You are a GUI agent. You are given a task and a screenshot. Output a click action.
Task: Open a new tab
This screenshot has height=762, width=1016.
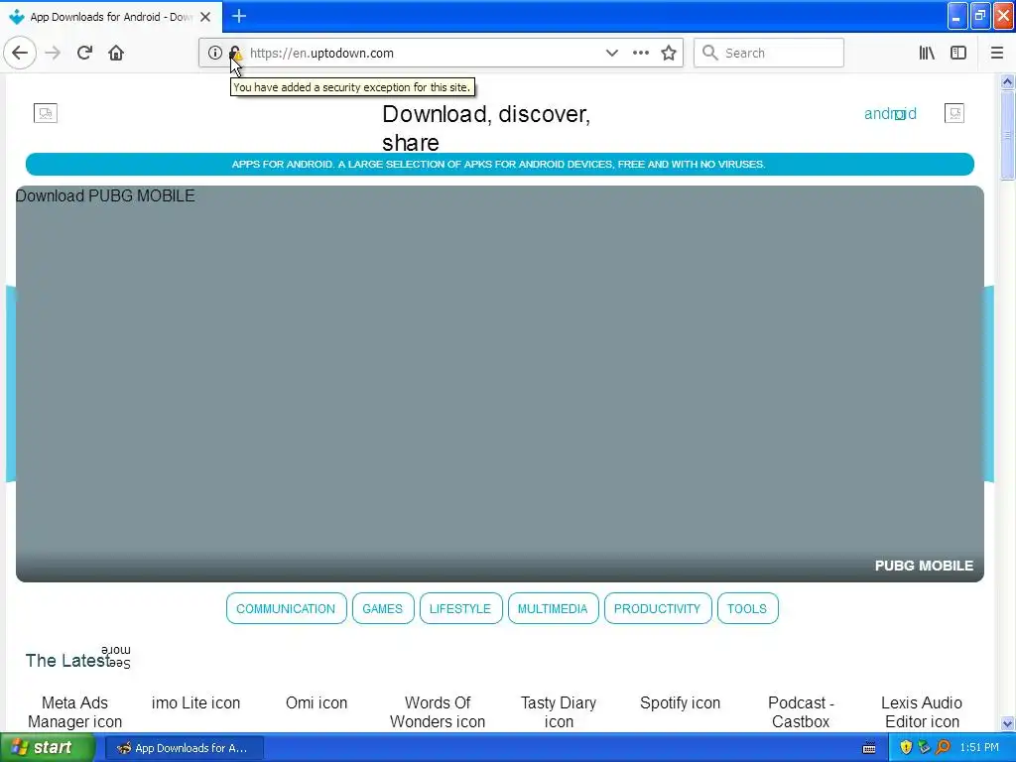[x=238, y=16]
